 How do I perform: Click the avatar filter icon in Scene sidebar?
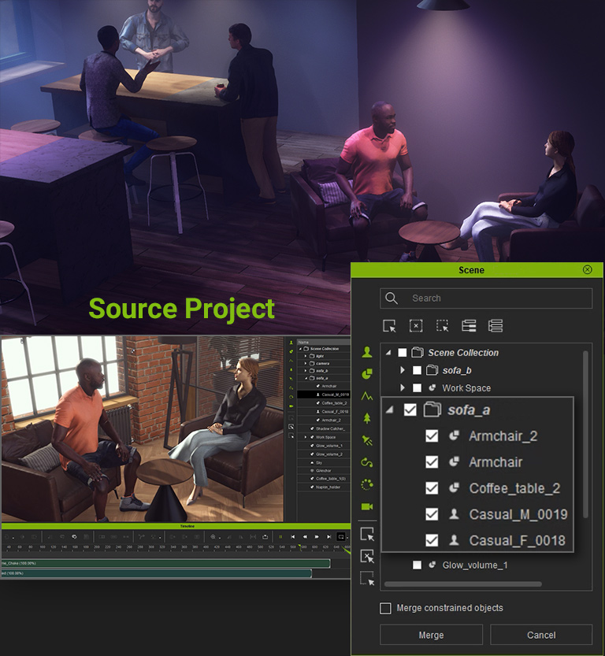pos(366,352)
